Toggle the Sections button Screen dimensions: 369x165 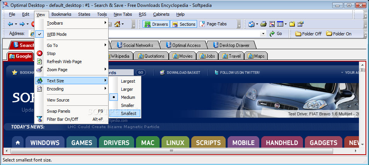coord(184,24)
